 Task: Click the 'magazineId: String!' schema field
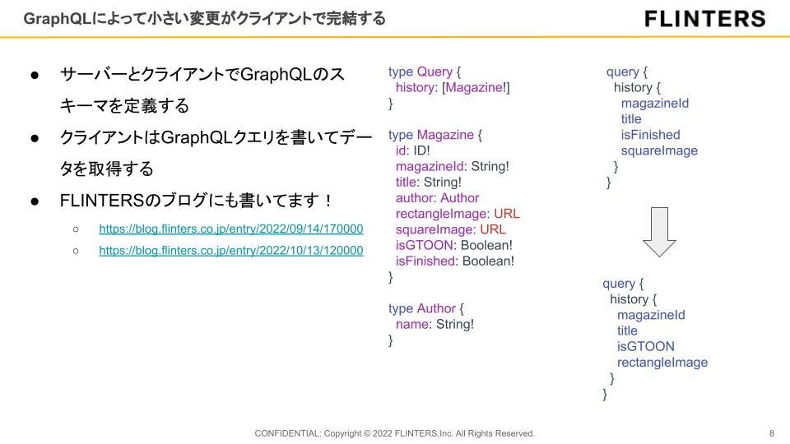(453, 166)
